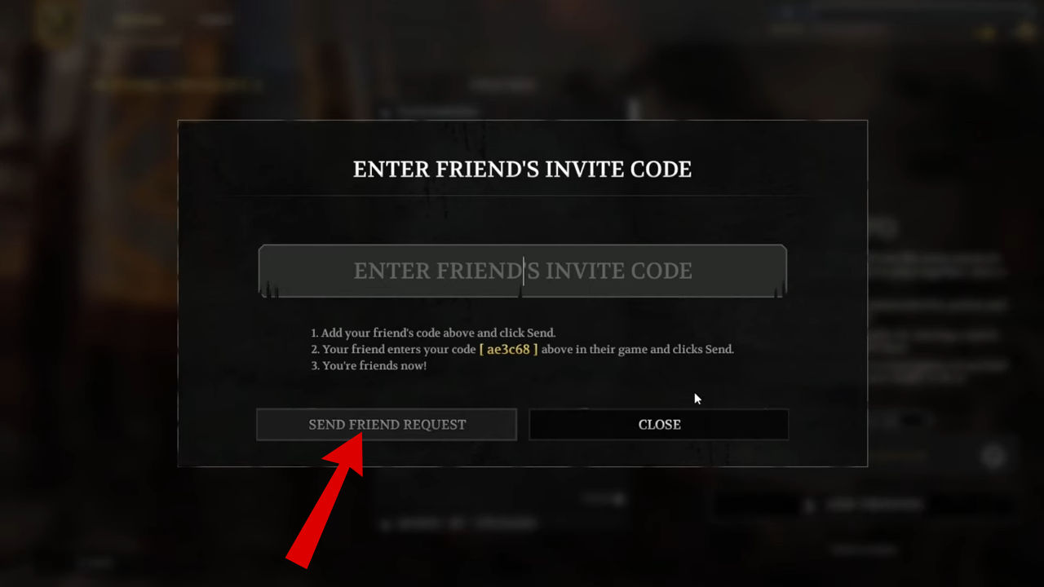Close the invite code dialog
The image size is (1044, 587).
pyautogui.click(x=659, y=425)
